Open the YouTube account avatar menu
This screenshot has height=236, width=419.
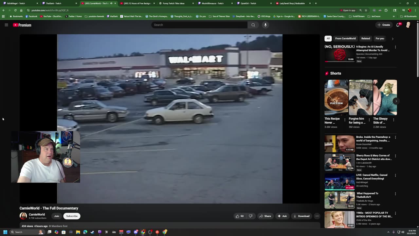(408, 25)
